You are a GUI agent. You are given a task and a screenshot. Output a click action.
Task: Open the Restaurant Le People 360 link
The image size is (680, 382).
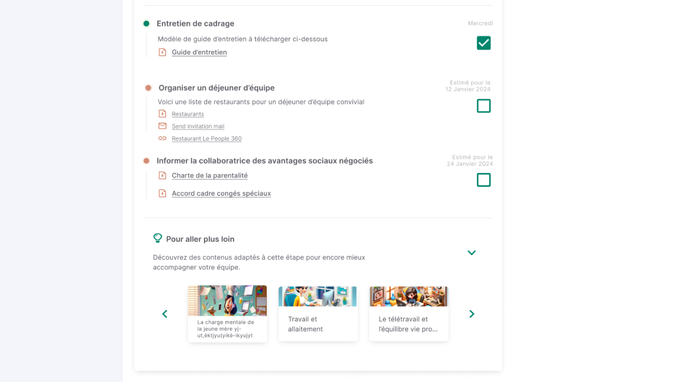click(x=207, y=138)
